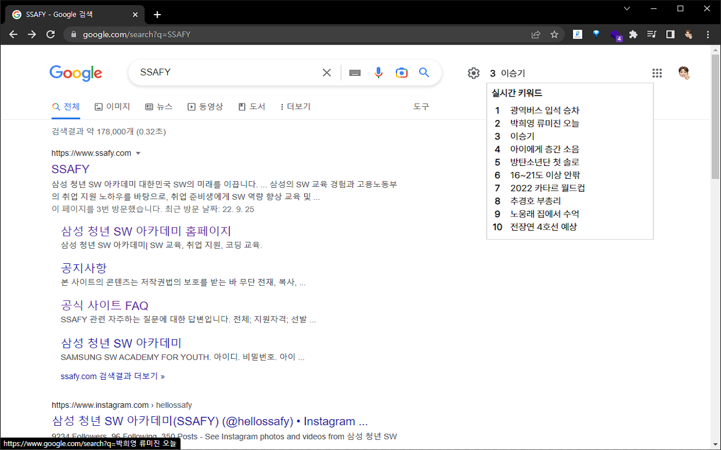Open the 공식 사이트 FAQ link
721x450 pixels.
click(105, 306)
